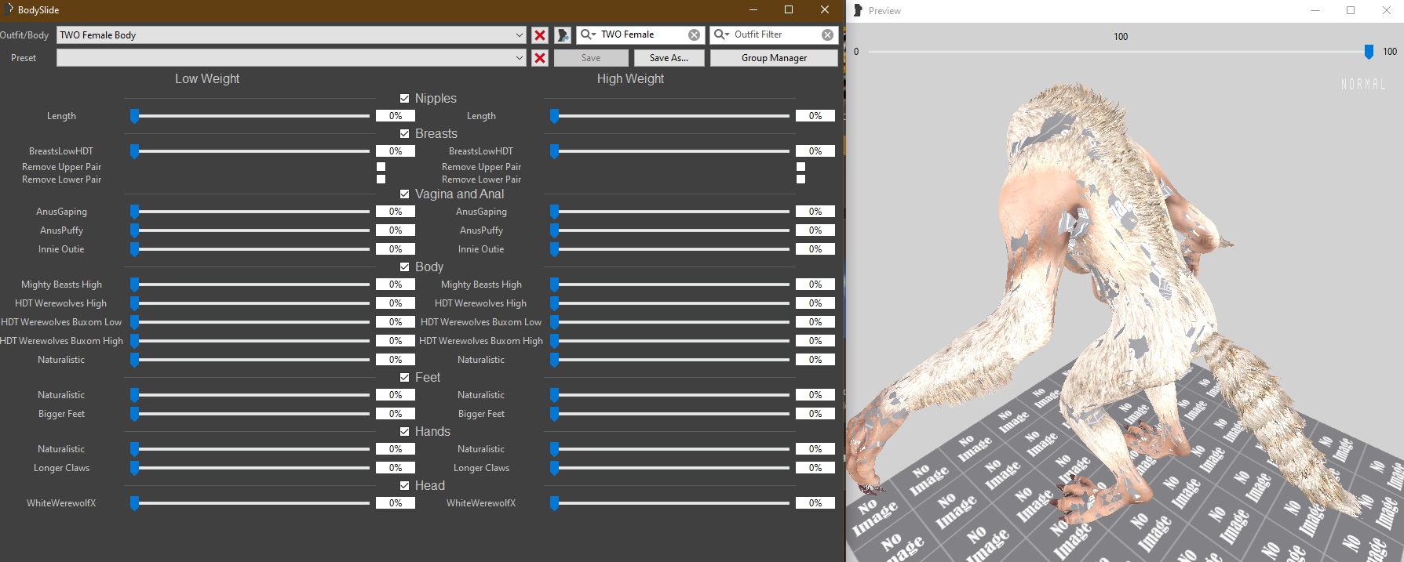Image resolution: width=1404 pixels, height=562 pixels.
Task: Click the body silhouette refresh outfits icon
Action: pyautogui.click(x=563, y=35)
